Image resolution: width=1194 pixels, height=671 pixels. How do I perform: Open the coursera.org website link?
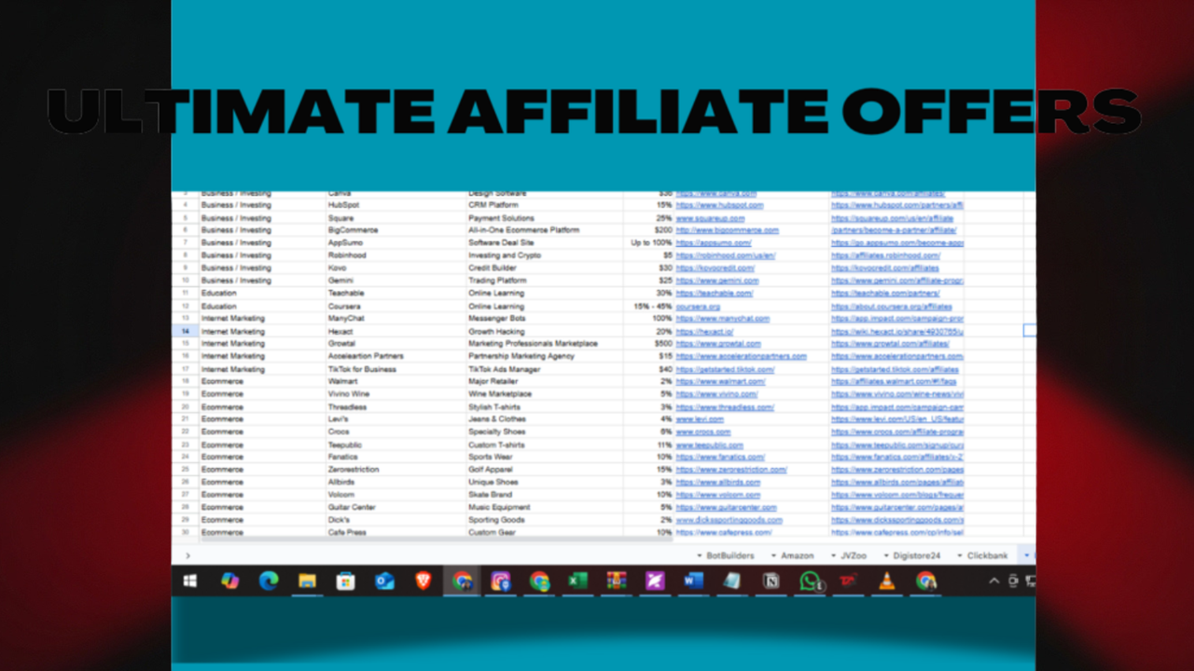coord(698,306)
